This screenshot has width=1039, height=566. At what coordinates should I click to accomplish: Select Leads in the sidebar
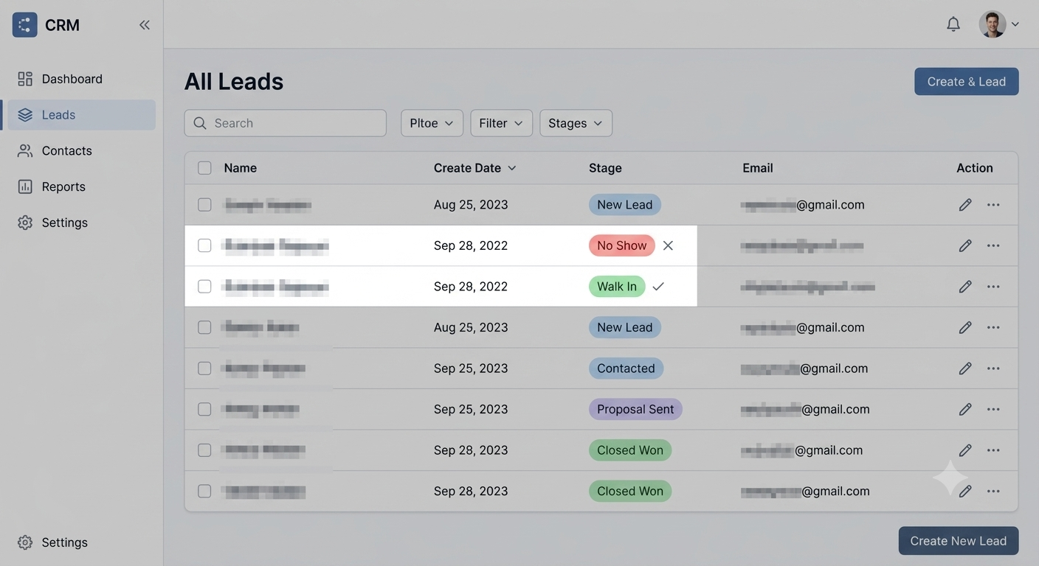[x=81, y=115]
